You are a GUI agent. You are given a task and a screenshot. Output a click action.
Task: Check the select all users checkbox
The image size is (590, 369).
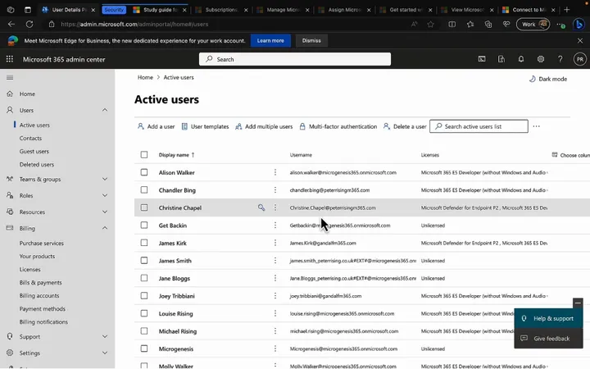[x=144, y=155]
